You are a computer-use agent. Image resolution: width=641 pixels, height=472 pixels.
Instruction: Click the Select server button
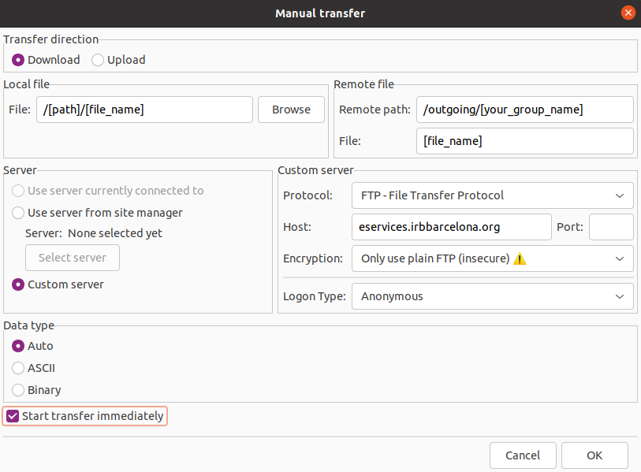(72, 257)
